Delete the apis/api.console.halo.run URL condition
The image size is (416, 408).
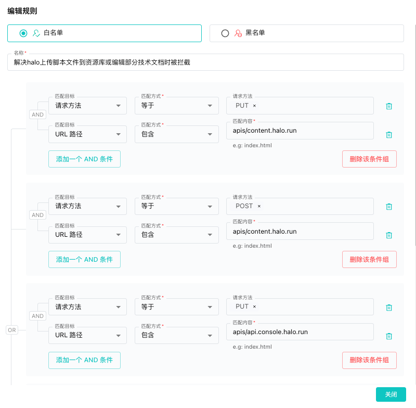(389, 336)
